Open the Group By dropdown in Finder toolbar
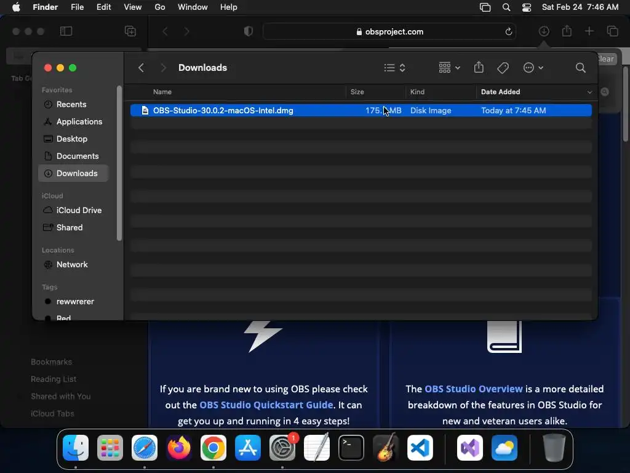Image resolution: width=630 pixels, height=473 pixels. pos(449,68)
